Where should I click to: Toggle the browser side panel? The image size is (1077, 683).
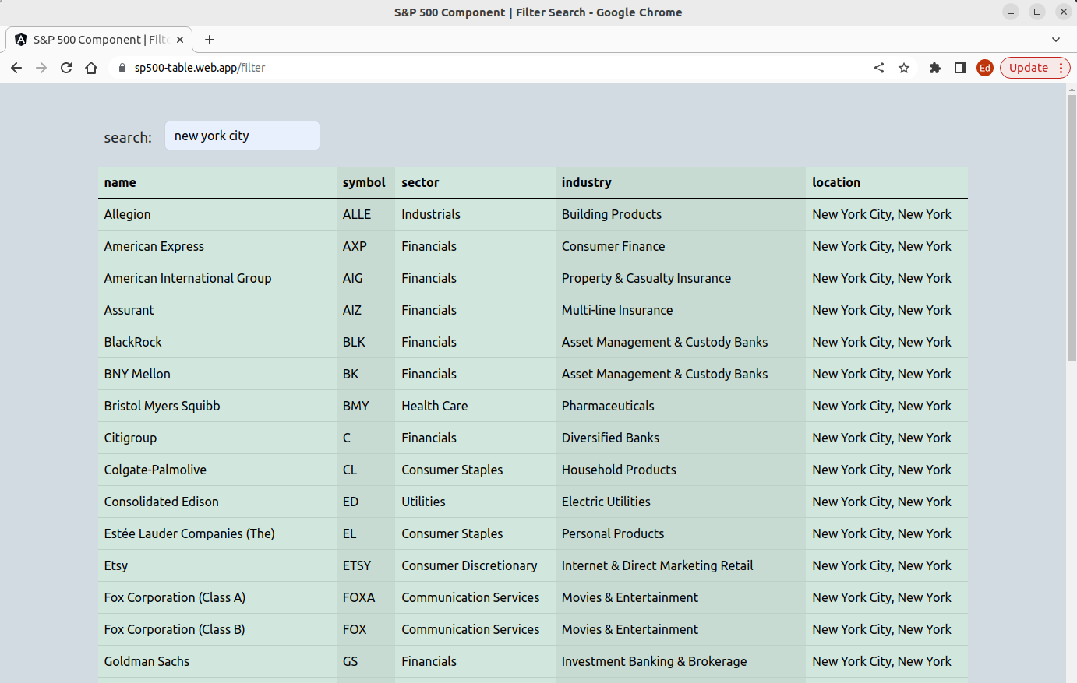pos(960,68)
